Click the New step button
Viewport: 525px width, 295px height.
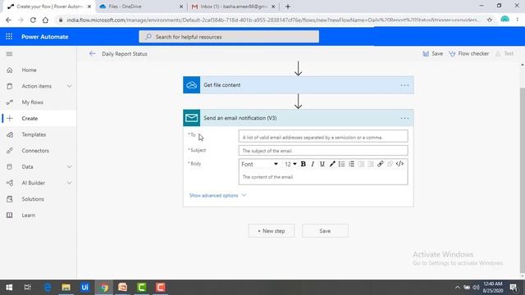pos(272,231)
